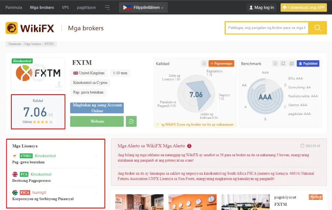The width and height of the screenshot is (332, 210).
Task: Click Mag log in button
Action: tap(262, 8)
